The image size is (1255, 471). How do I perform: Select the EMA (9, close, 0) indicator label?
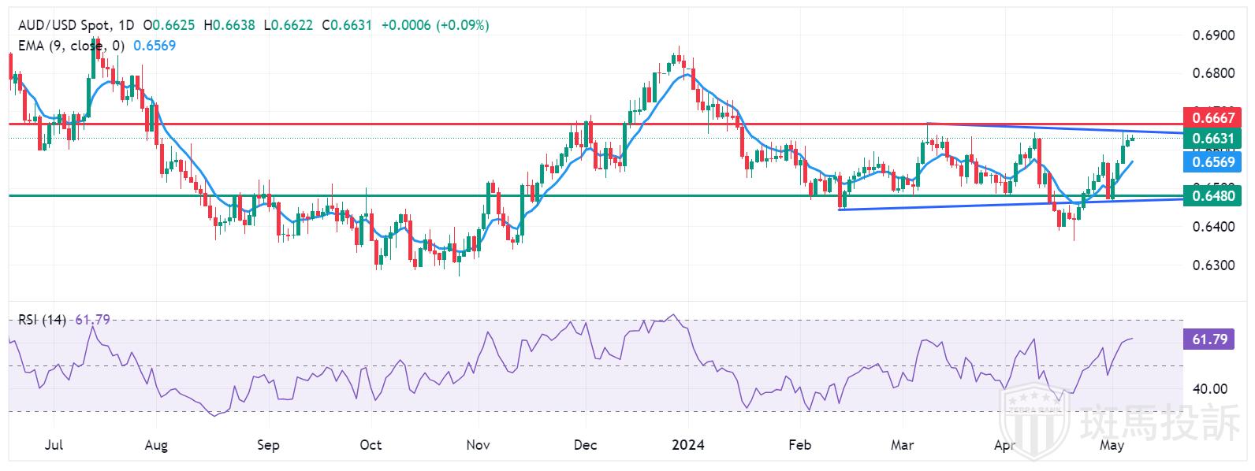[71, 46]
